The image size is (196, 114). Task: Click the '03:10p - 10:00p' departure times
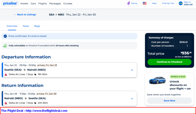(27, 65)
